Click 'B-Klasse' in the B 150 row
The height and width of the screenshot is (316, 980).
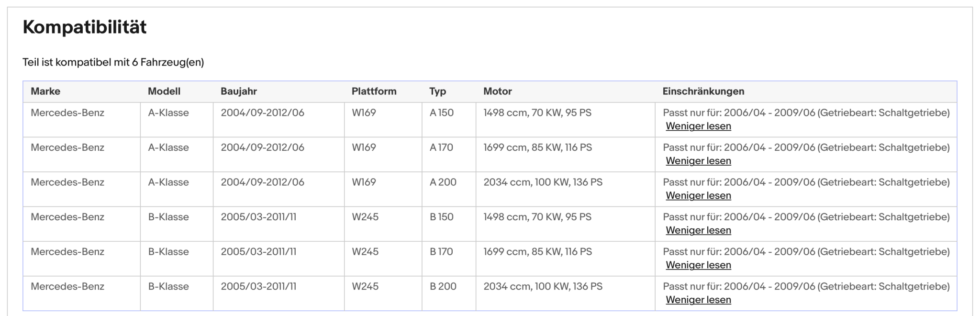[168, 217]
